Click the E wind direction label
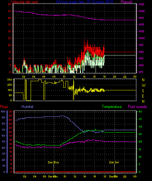Screen dimensions: 152x181 pyautogui.click(x=143, y=96)
